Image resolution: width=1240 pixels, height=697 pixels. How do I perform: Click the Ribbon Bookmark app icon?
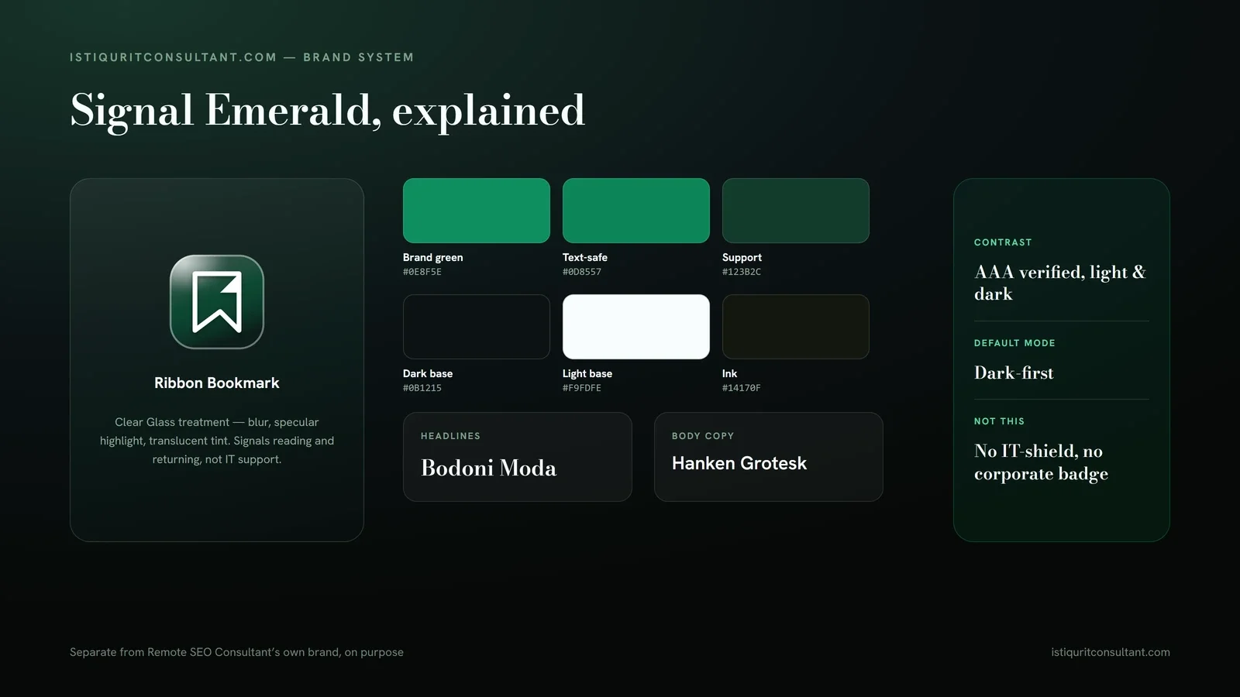[x=217, y=302]
